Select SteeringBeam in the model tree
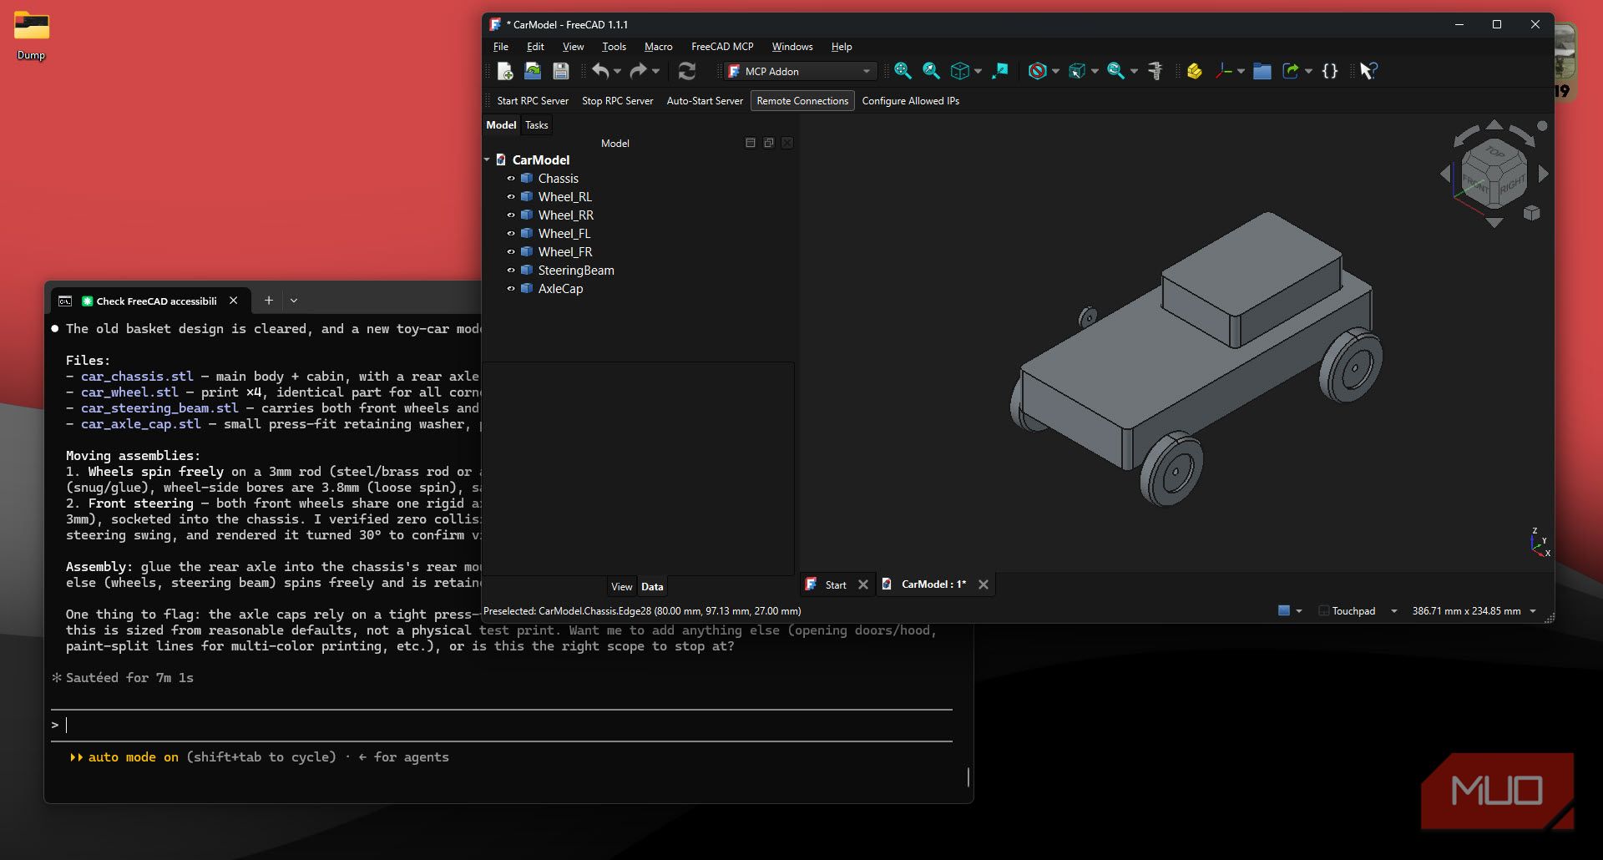 [576, 271]
